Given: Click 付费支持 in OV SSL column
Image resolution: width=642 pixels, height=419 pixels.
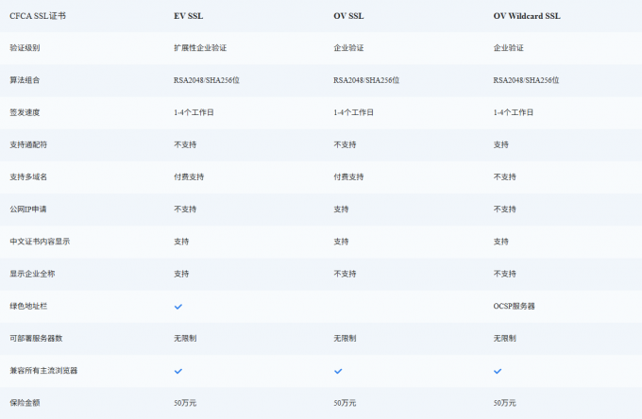Looking at the screenshot, I should point(348,177).
